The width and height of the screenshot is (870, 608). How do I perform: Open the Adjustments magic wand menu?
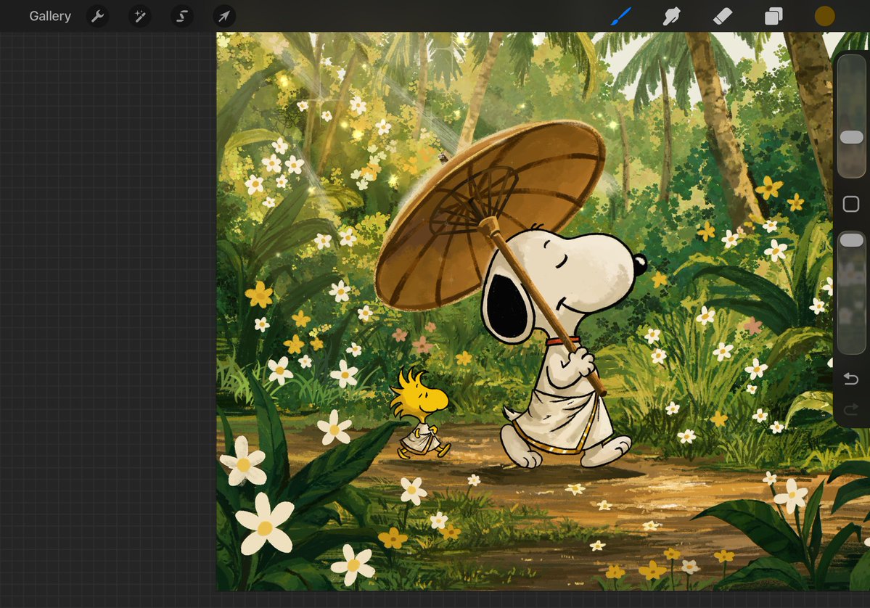click(x=140, y=16)
